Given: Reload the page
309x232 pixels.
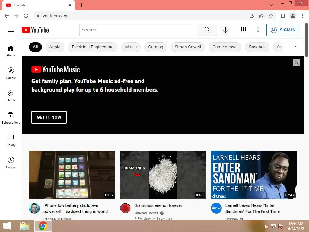Looking at the screenshot, I should click(26, 16).
